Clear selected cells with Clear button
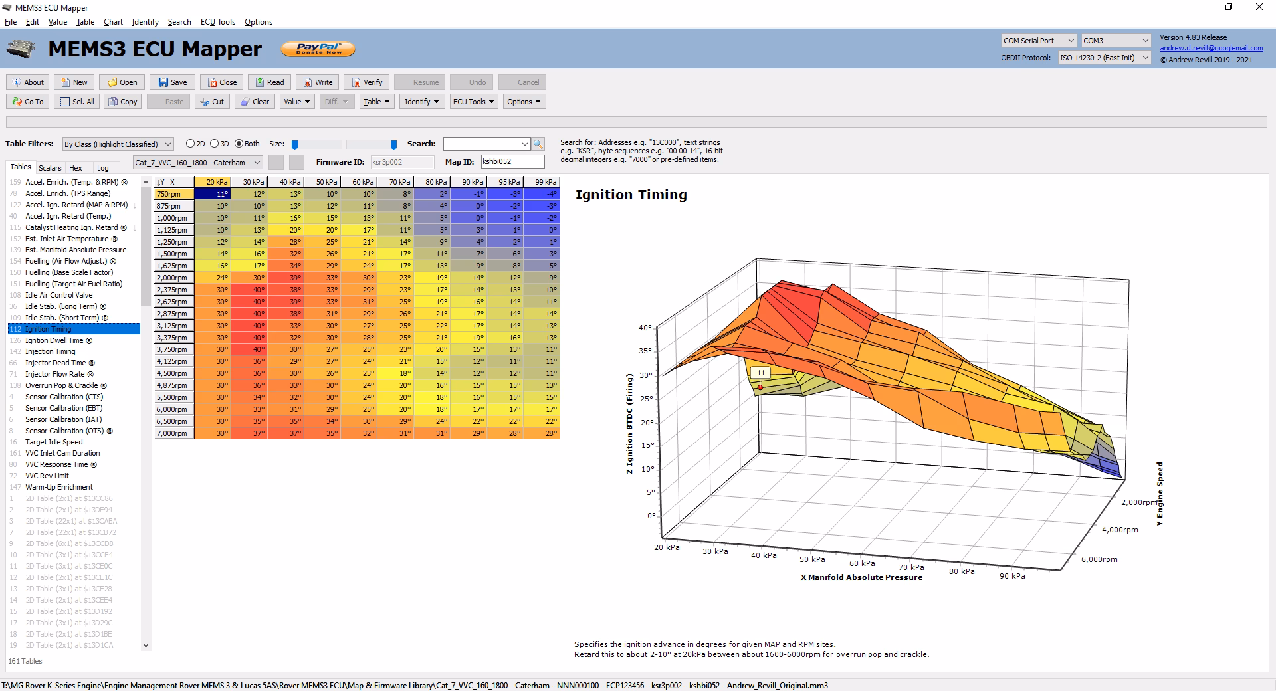Viewport: 1276px width, 691px height. (x=255, y=102)
